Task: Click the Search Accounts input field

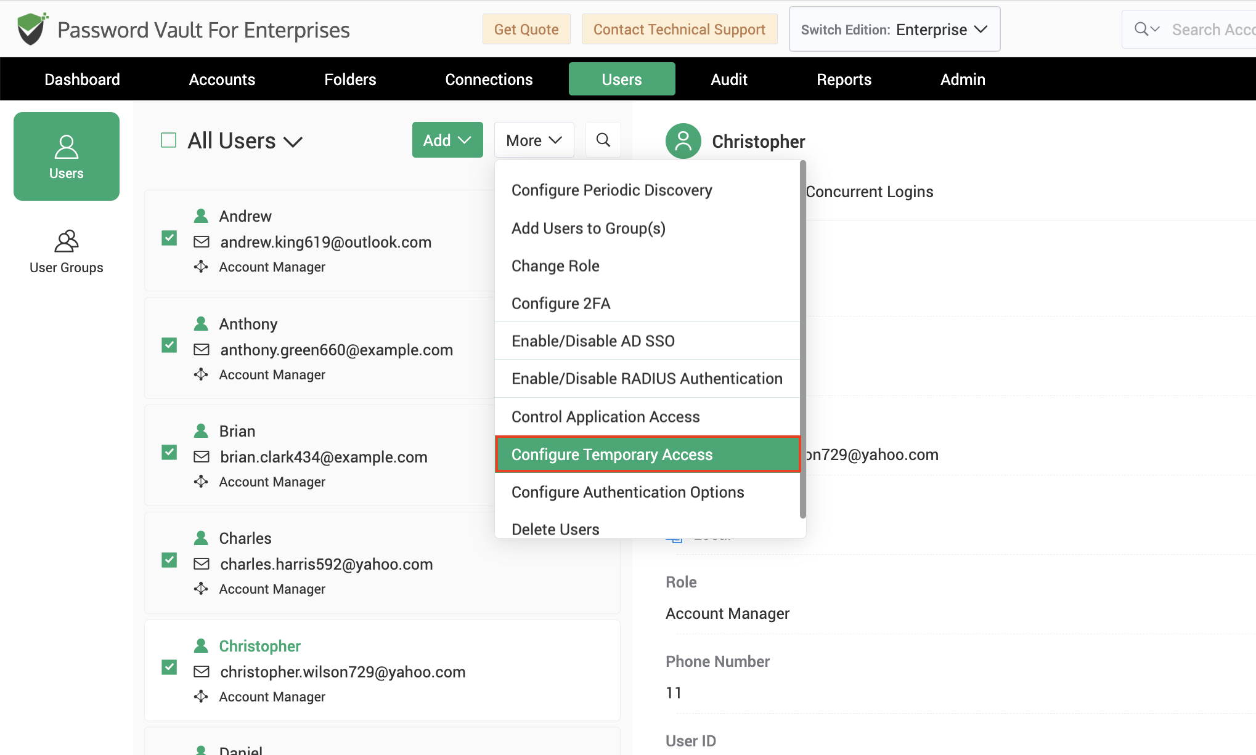Action: click(x=1212, y=29)
